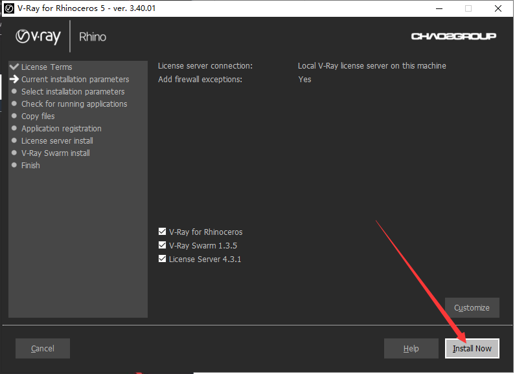Select Current installation parameters step
The image size is (515, 374).
pos(75,80)
